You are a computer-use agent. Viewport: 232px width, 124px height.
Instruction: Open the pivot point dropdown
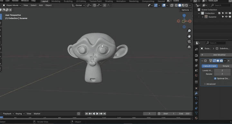coord(89,5)
